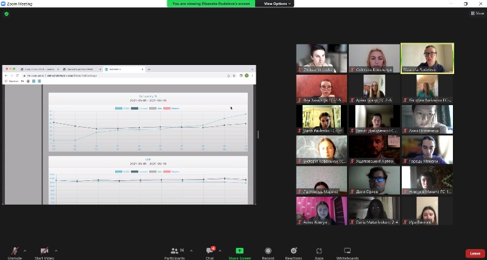Select Ира Винник's video tile
Viewport: 487px width, 260px height.
click(x=427, y=211)
